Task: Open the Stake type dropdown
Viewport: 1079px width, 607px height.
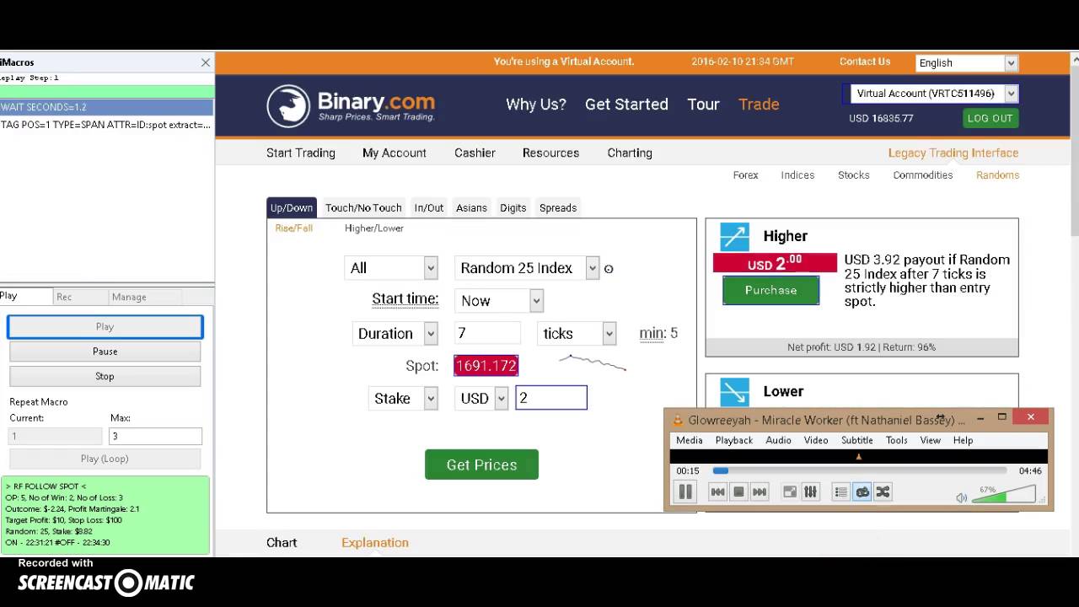Action: (x=403, y=399)
